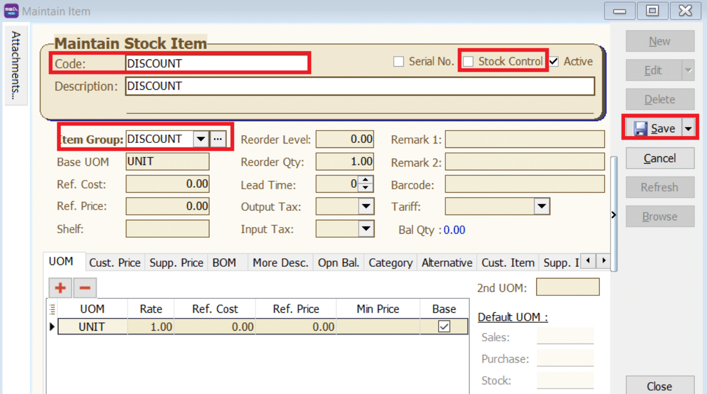This screenshot has height=394, width=707.
Task: Uncheck the Active checkbox
Action: 554,62
